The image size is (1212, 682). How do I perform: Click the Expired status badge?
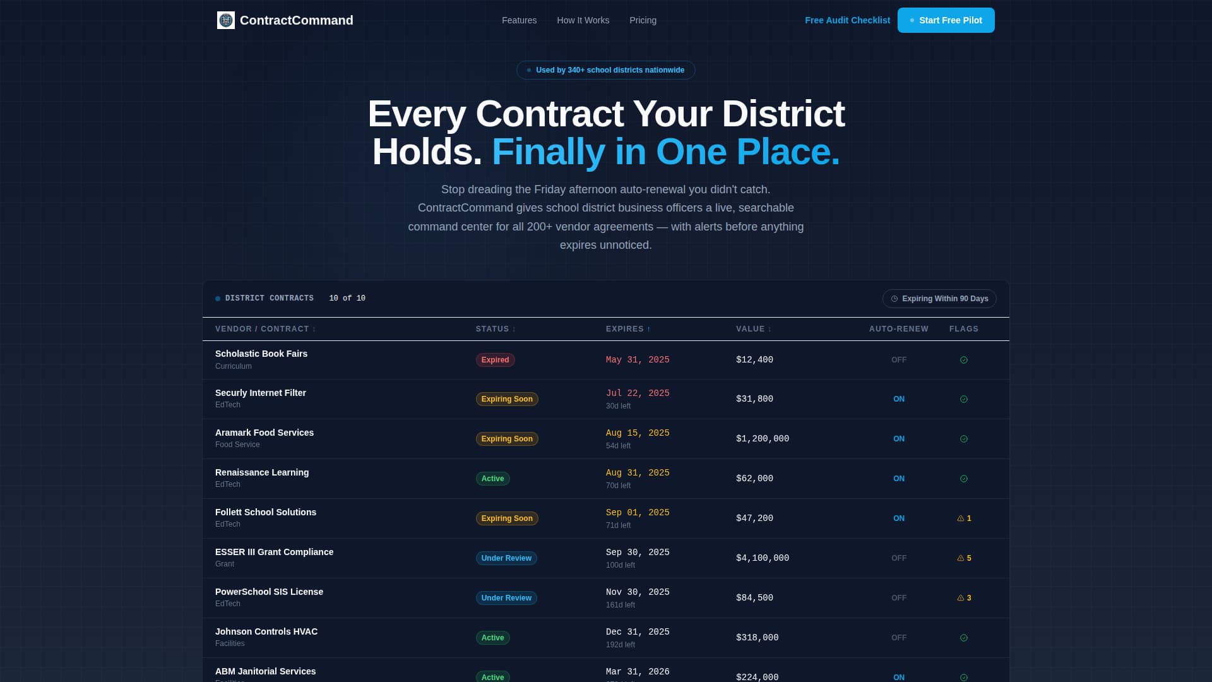tap(495, 360)
